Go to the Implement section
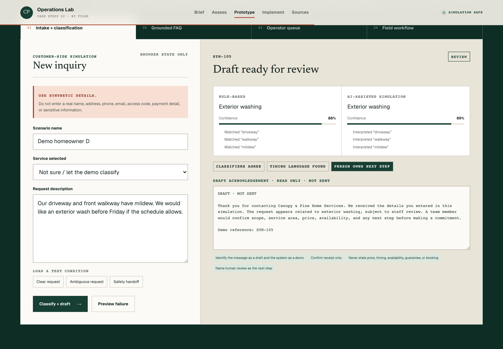The image size is (503, 349). [x=273, y=12]
